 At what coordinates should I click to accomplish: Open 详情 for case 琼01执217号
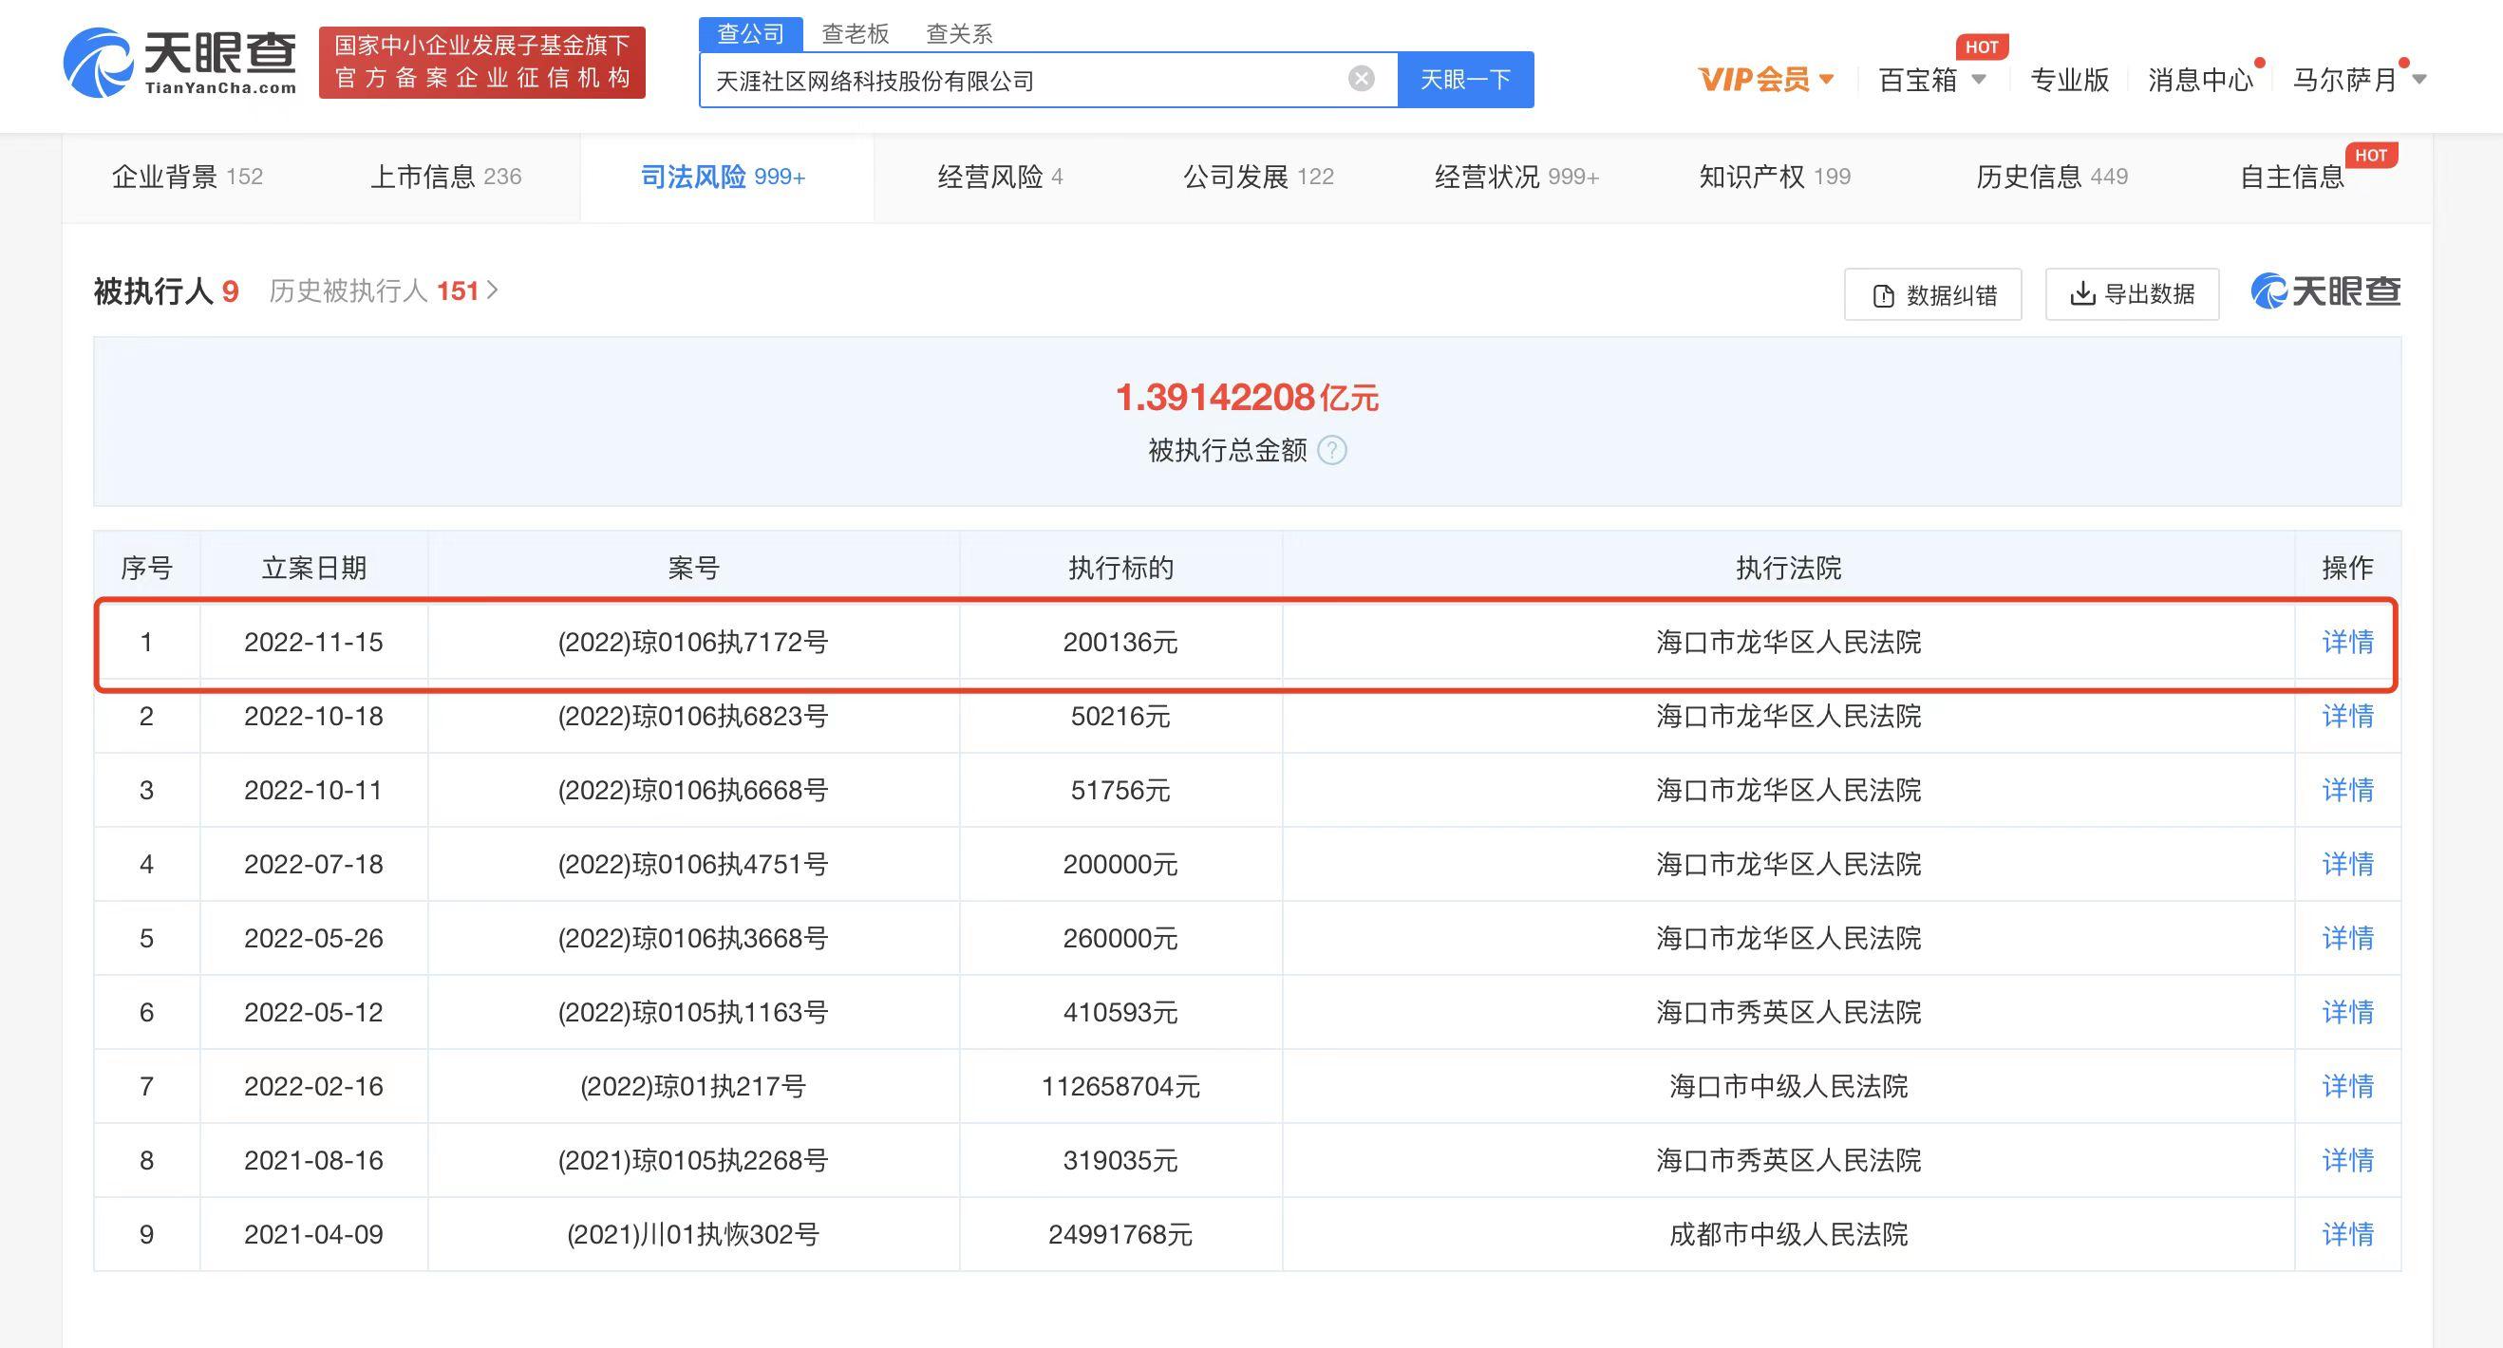pos(2347,1086)
